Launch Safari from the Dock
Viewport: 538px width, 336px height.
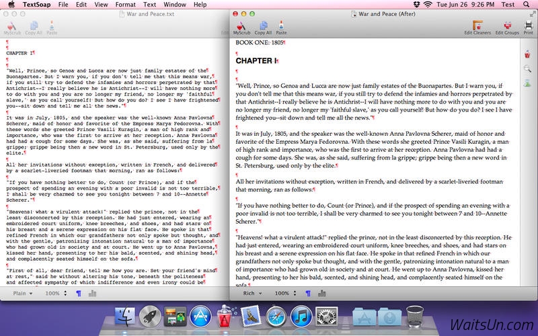[x=276, y=316]
